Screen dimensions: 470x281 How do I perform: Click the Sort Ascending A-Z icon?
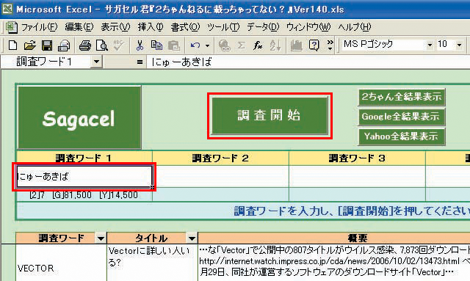click(275, 45)
